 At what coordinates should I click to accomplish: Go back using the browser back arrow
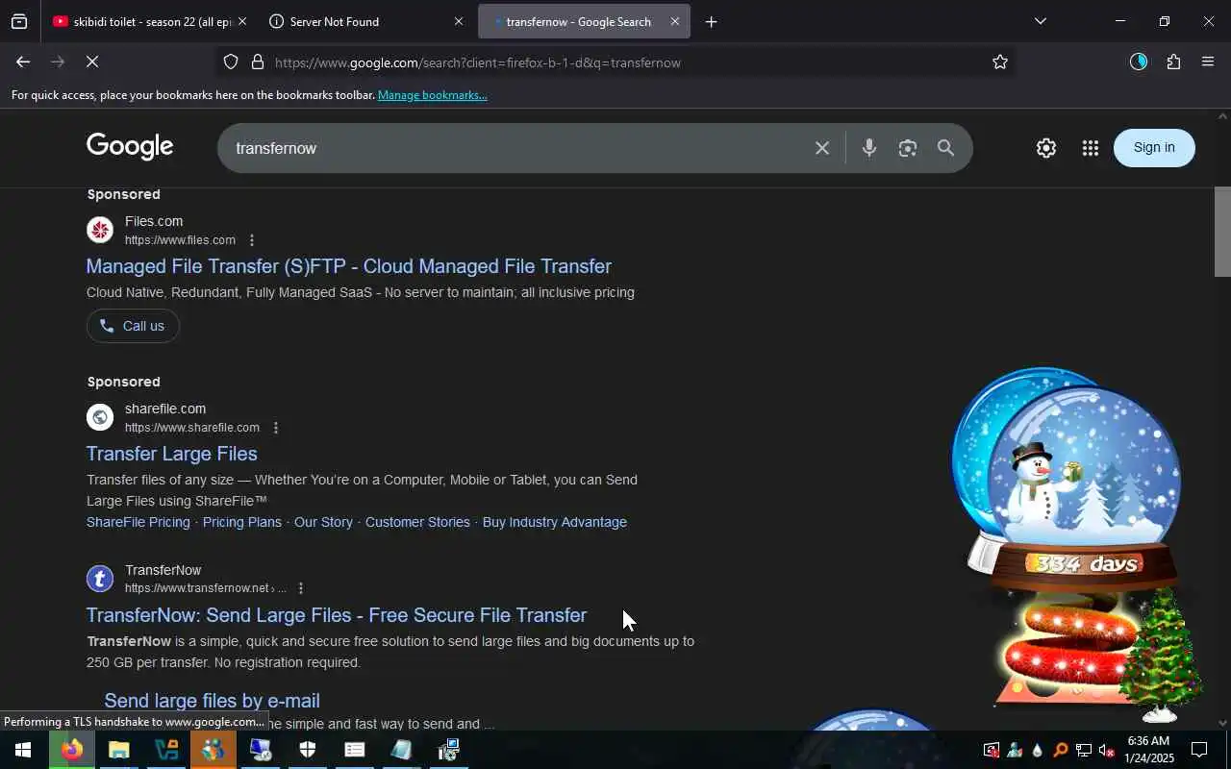click(x=23, y=62)
